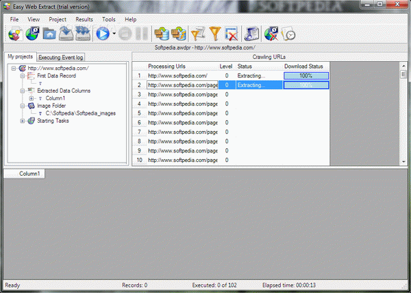Click the single-arrow save tray icon

[66, 34]
